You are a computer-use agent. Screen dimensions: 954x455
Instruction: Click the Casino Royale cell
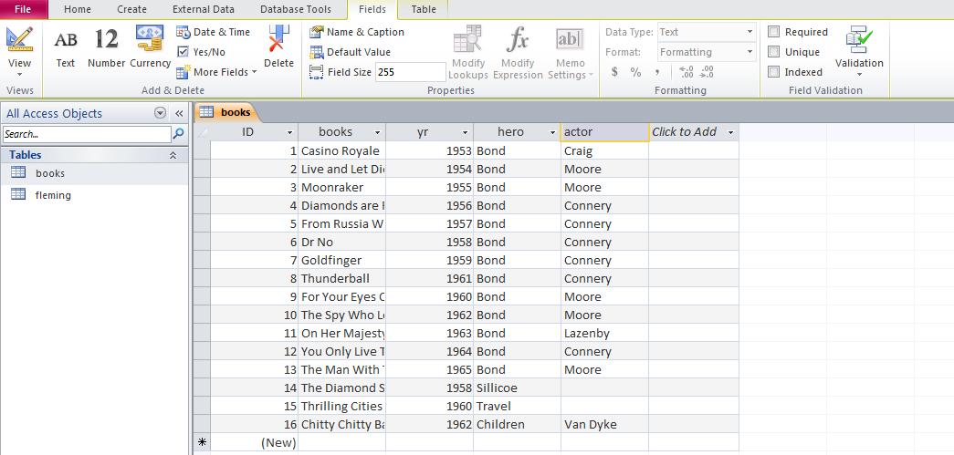pyautogui.click(x=341, y=150)
